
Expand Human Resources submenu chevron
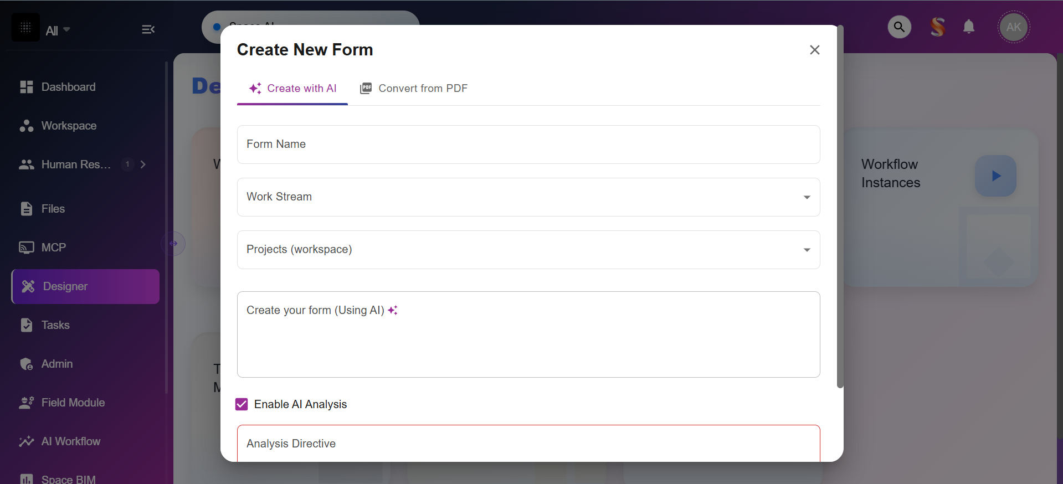(143, 164)
